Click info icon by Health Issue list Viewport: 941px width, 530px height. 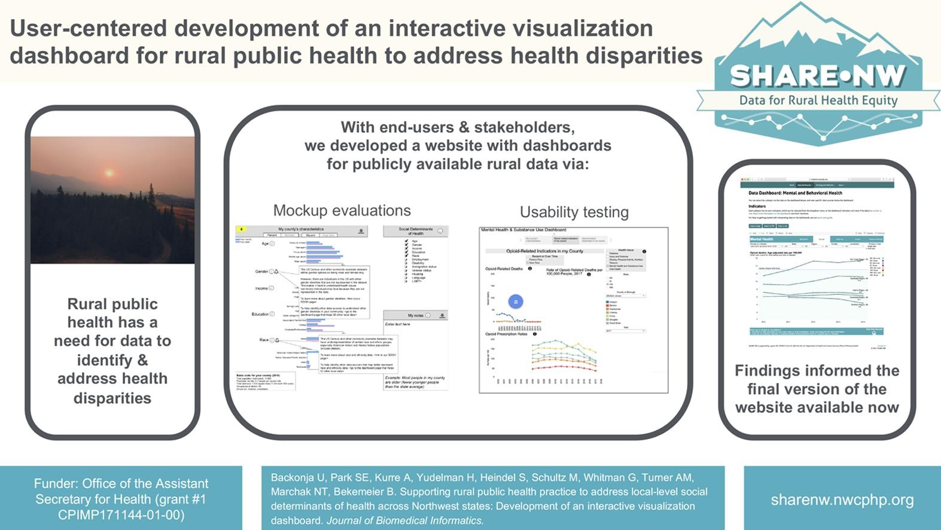click(x=644, y=251)
